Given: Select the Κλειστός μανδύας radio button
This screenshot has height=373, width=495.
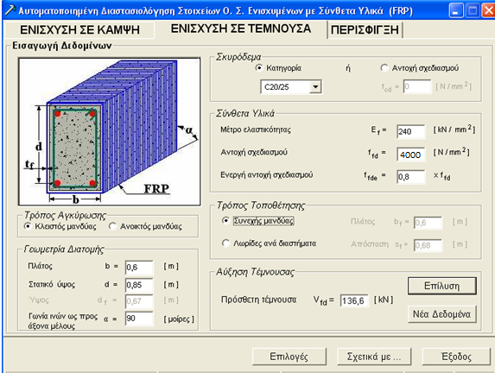Looking at the screenshot, I should tap(28, 226).
